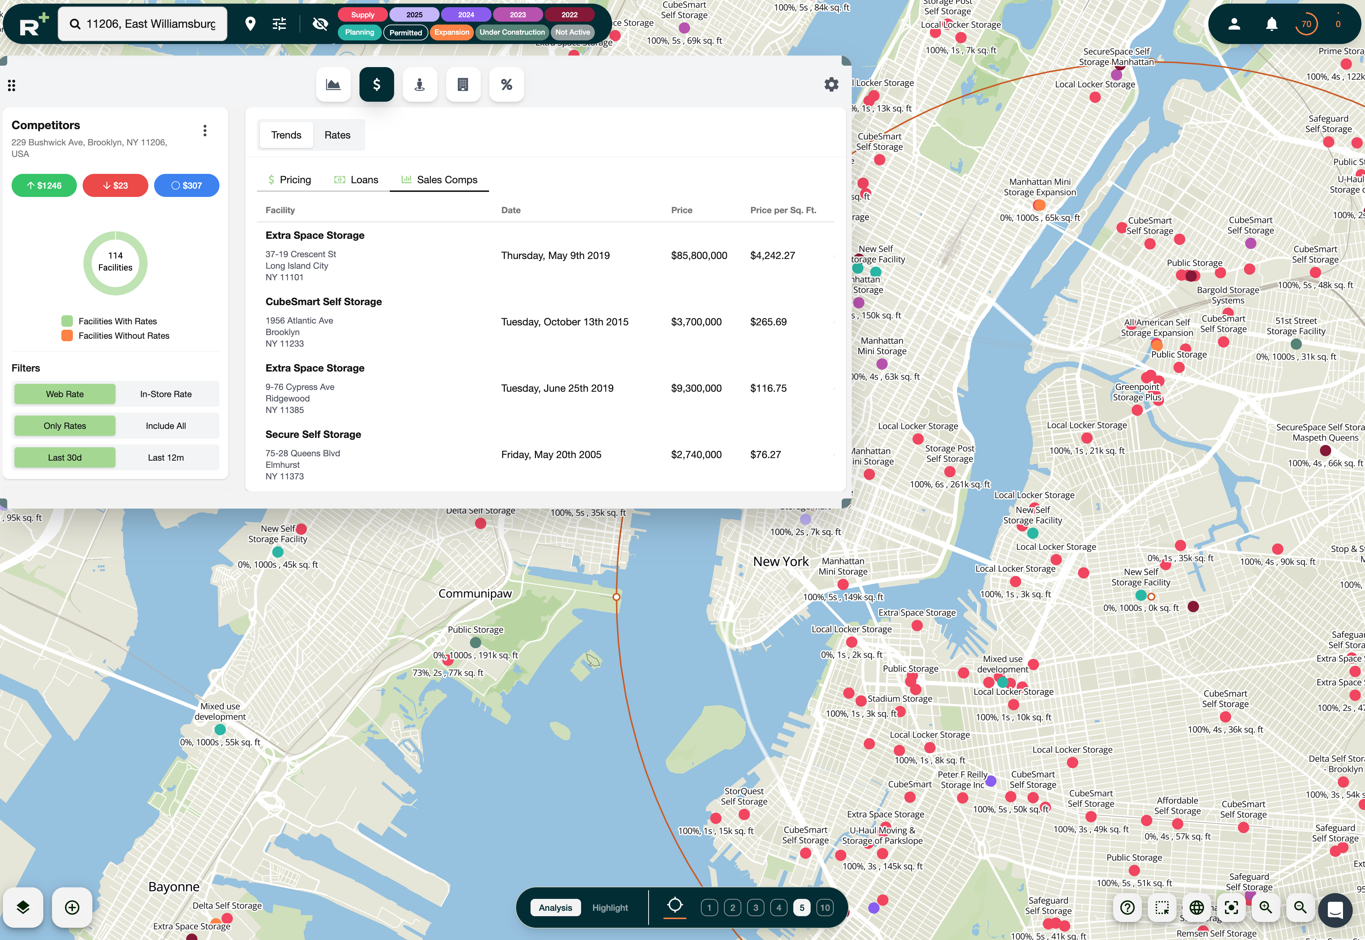The height and width of the screenshot is (940, 1365).
Task: Open the area chart analytics panel
Action: point(333,85)
